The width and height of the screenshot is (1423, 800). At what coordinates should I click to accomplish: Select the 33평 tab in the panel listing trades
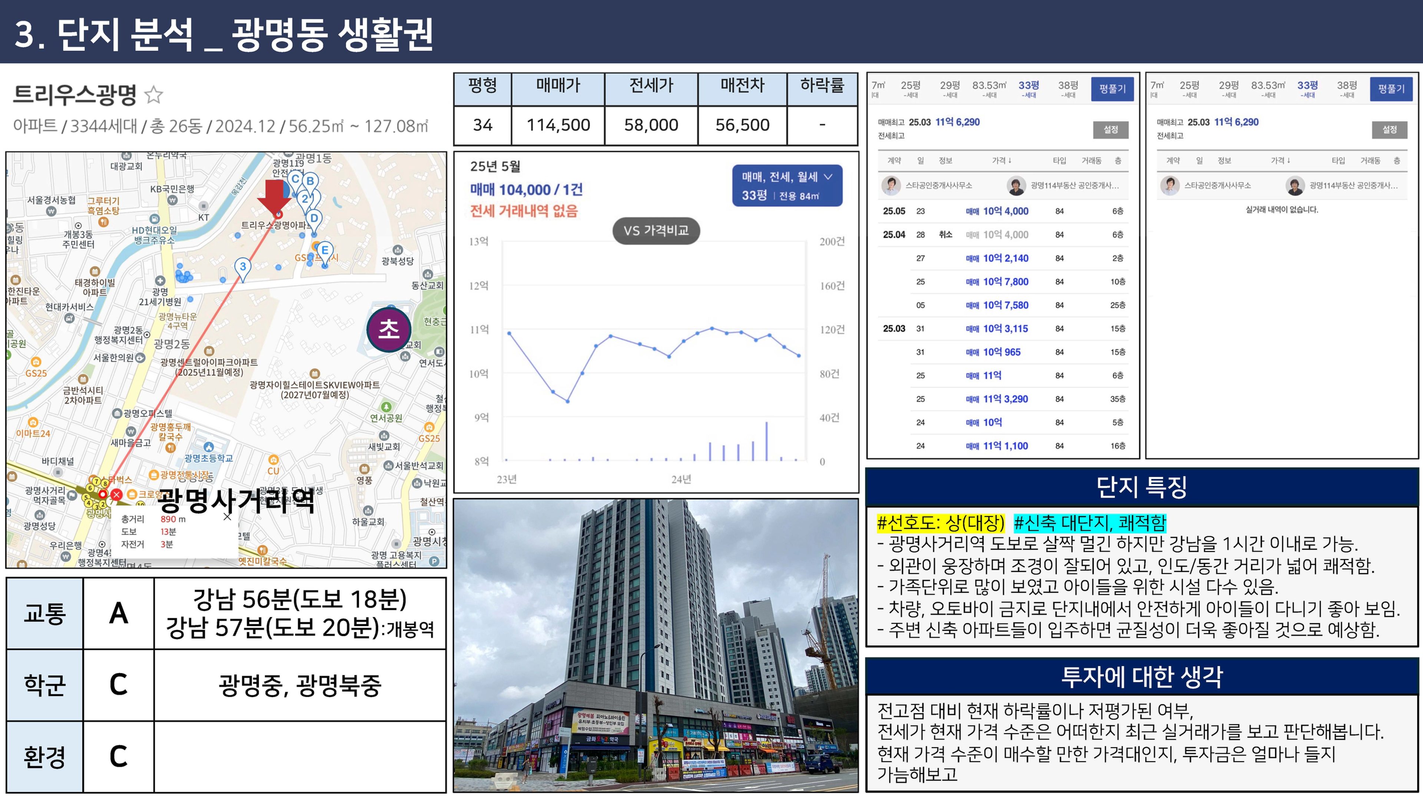[1029, 89]
